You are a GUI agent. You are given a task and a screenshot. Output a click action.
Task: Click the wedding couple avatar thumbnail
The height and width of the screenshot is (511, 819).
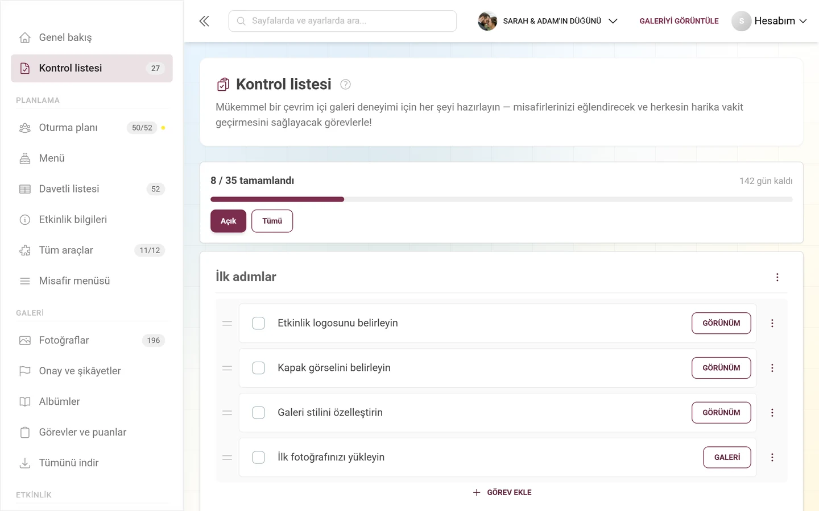[487, 21]
